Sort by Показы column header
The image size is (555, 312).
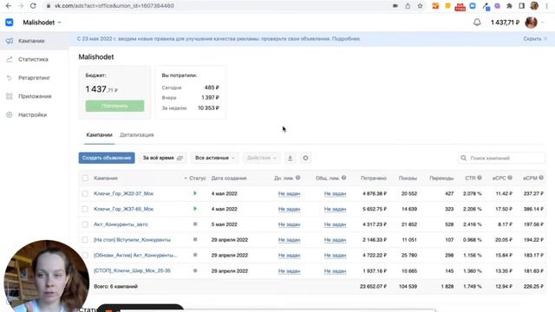(x=408, y=178)
